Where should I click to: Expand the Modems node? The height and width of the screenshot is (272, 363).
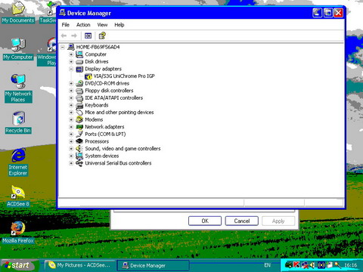coord(71,119)
